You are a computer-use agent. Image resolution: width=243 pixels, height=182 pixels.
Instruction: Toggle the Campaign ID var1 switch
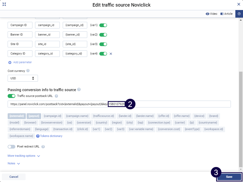pyautogui.click(x=103, y=25)
